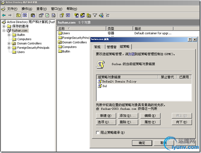Click the 确定 button
Viewport: 201px width, 153px height.
click(142, 143)
